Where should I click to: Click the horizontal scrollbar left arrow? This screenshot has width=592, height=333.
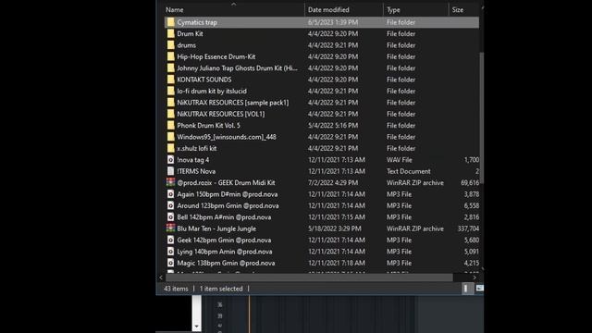(x=161, y=277)
